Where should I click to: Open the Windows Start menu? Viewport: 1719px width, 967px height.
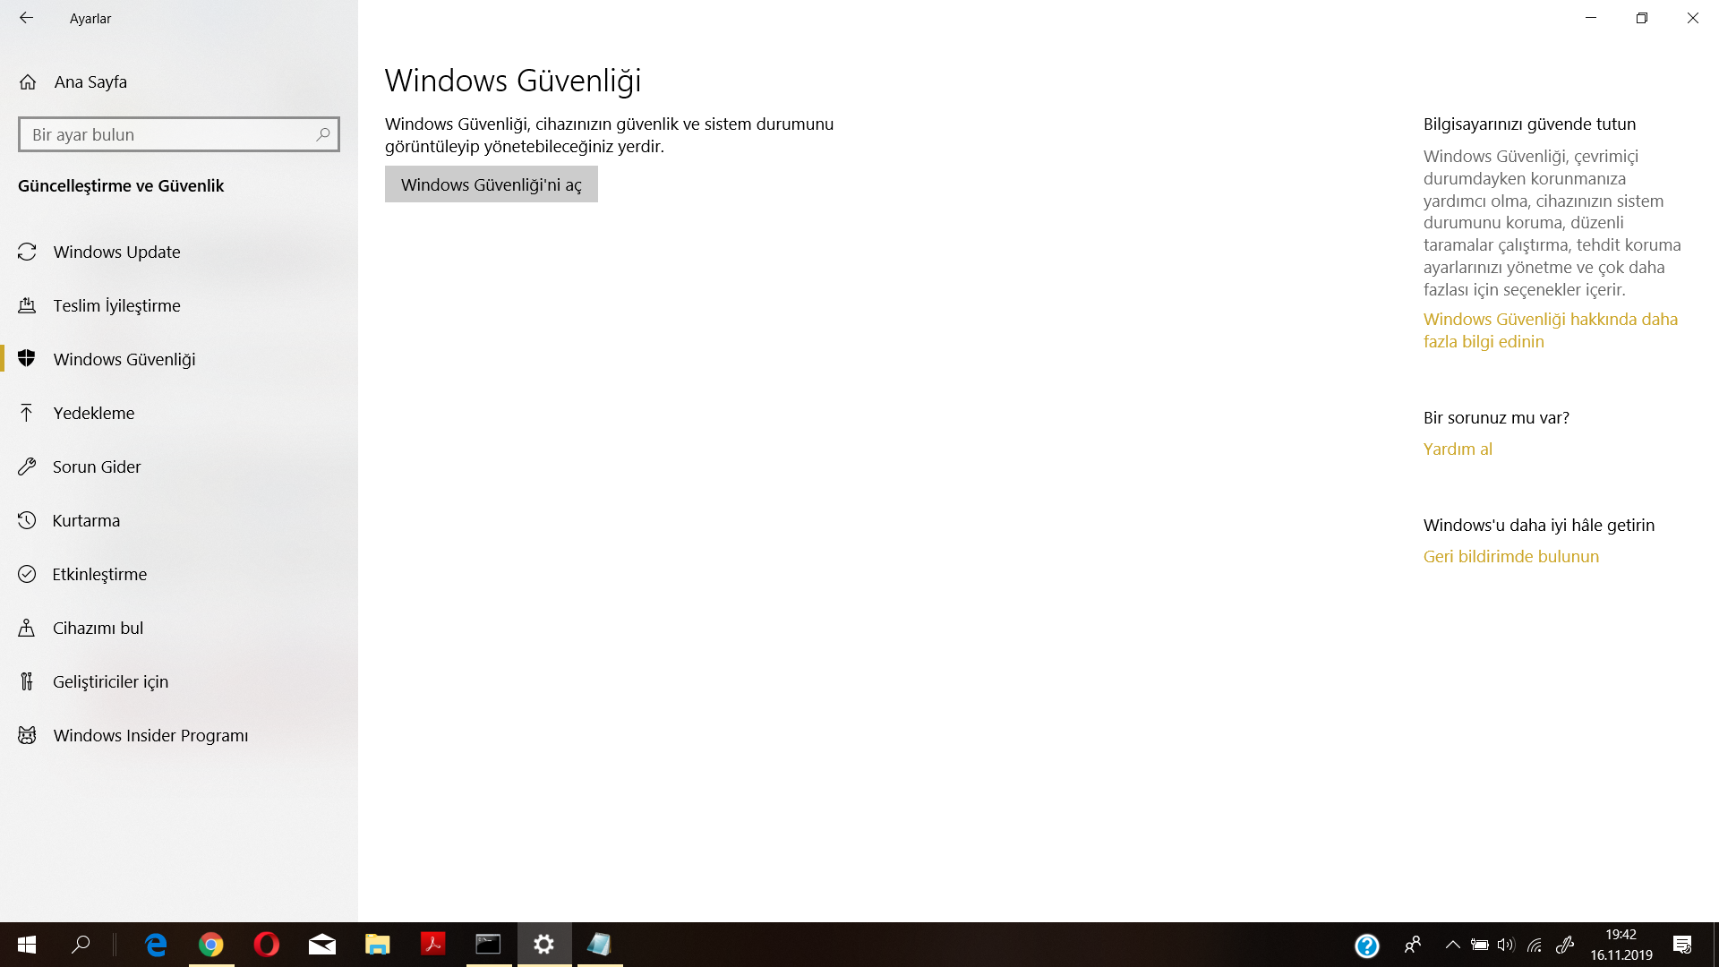27,945
